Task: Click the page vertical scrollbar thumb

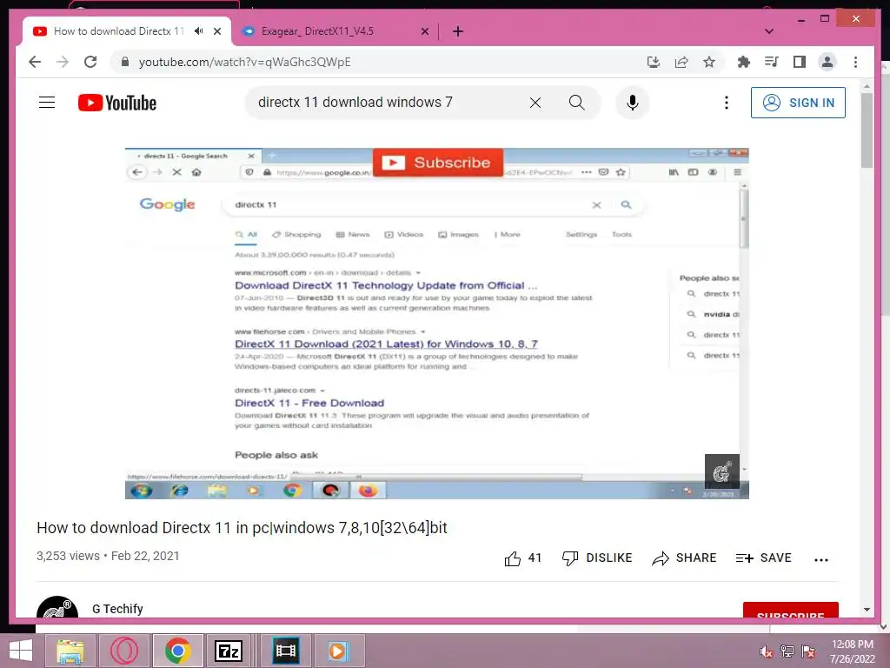Action: [x=867, y=130]
